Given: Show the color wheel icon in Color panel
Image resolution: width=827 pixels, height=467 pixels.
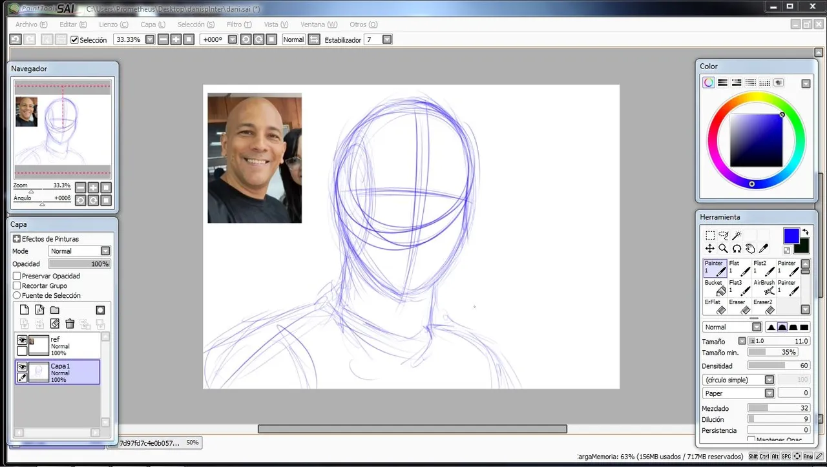Looking at the screenshot, I should [709, 83].
